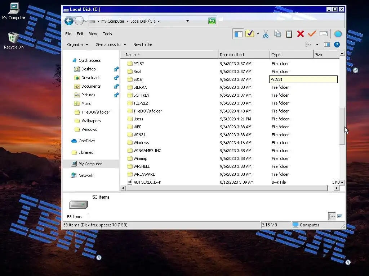Click the horizontal scrollbar thumb in file list
Screen dimensions: 369x276
pyautogui.click(x=227, y=188)
